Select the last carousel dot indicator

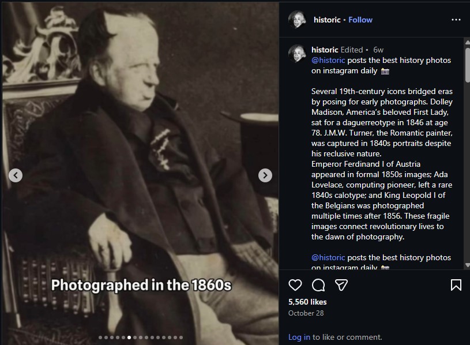click(x=181, y=337)
